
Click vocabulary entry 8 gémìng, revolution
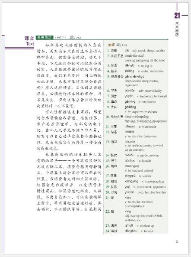(131, 101)
